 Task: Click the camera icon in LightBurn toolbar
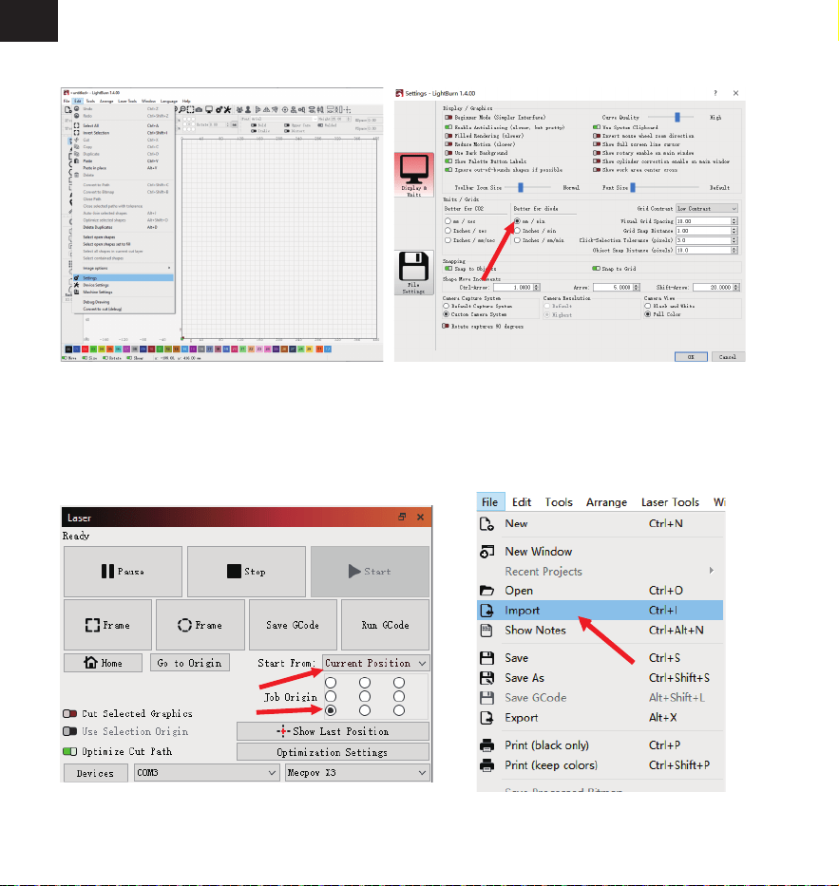(199, 109)
